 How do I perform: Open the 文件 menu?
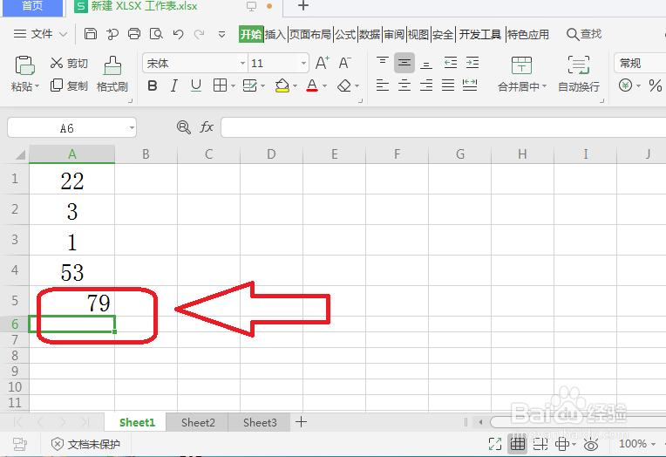pyautogui.click(x=40, y=34)
